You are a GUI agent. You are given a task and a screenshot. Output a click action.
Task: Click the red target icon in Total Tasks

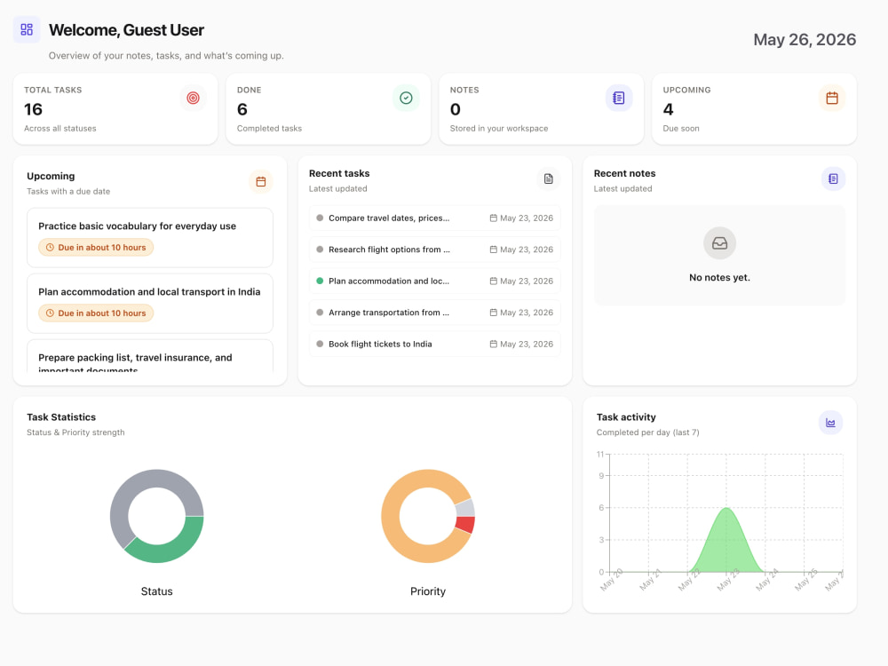click(x=193, y=98)
